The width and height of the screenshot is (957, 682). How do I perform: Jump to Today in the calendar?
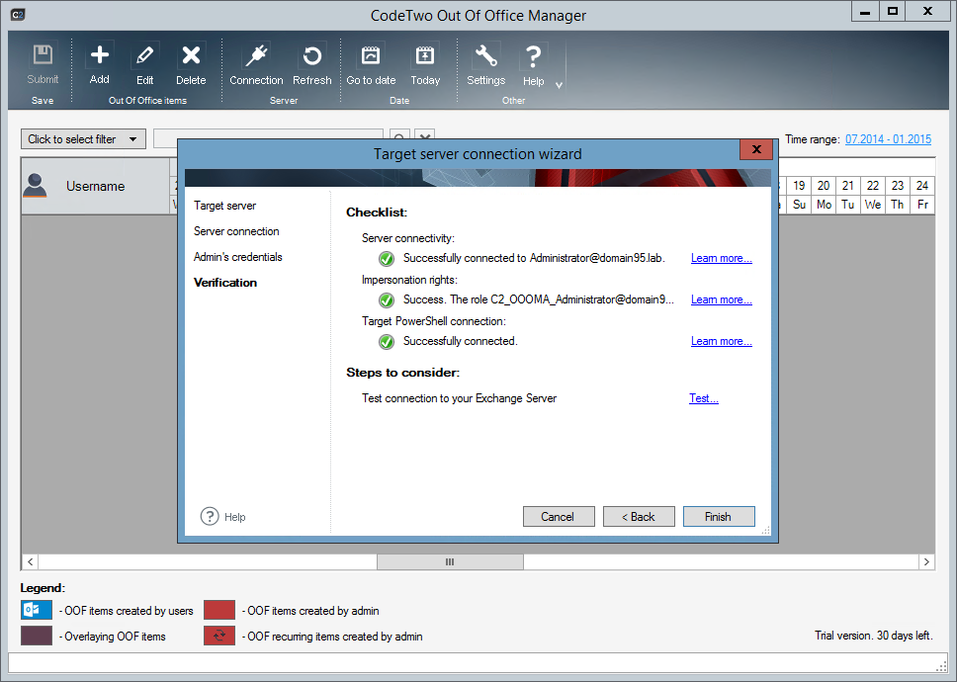(x=425, y=63)
